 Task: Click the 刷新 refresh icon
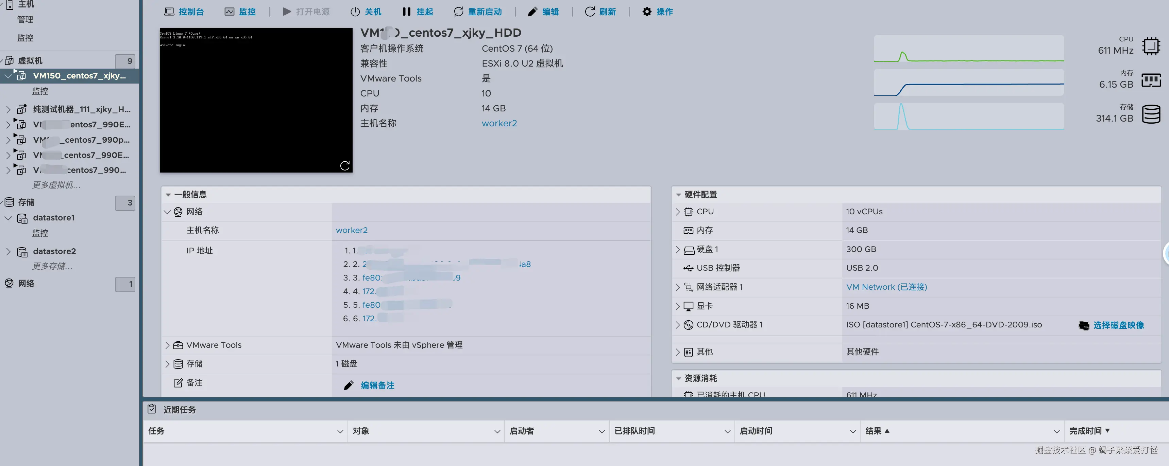[x=590, y=12]
